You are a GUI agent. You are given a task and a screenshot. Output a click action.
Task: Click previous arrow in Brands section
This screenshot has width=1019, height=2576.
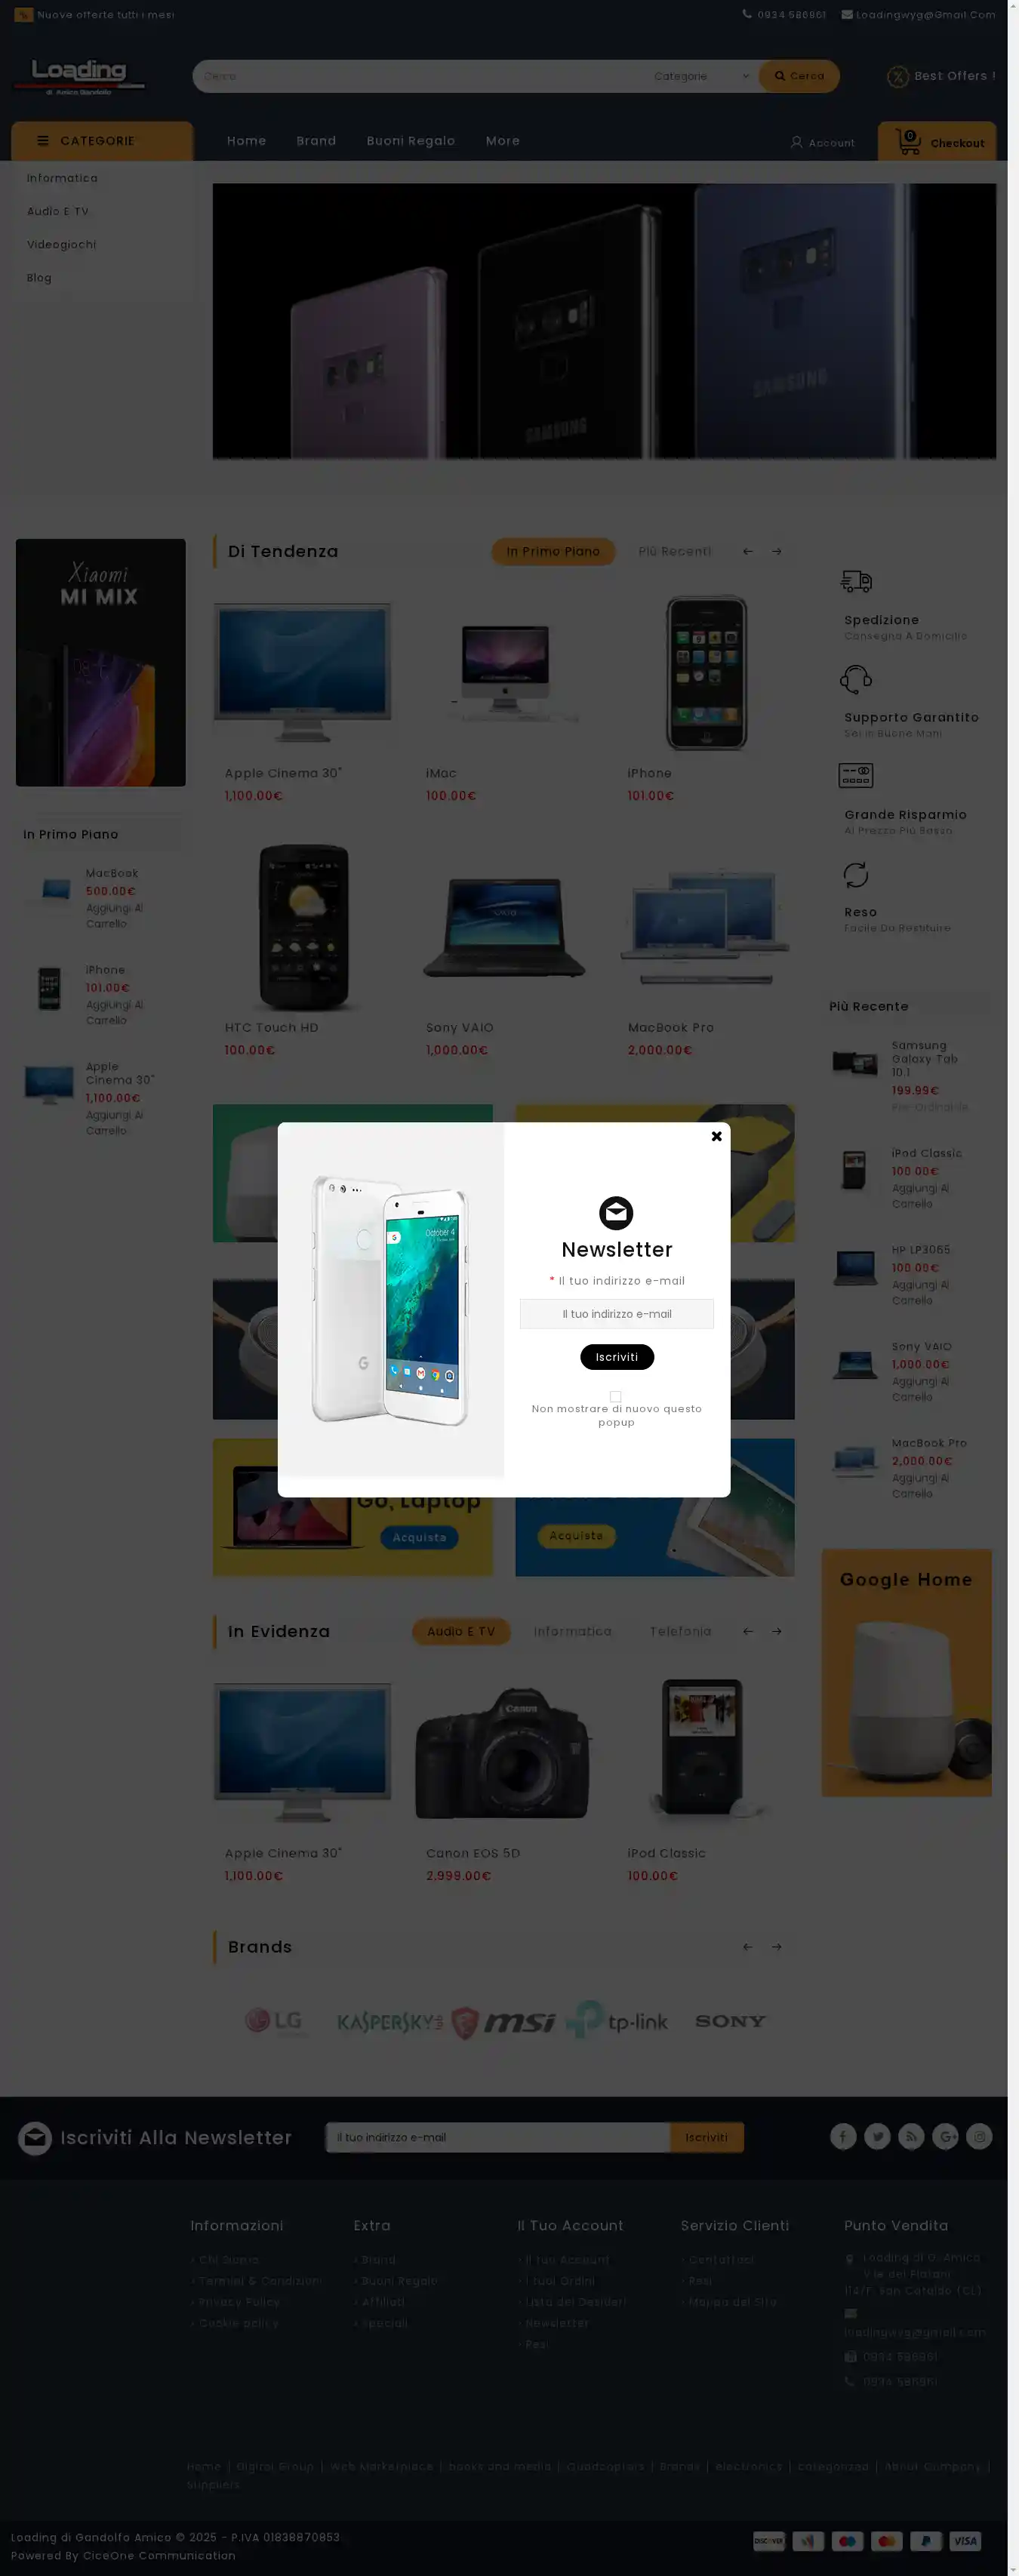click(x=747, y=1947)
